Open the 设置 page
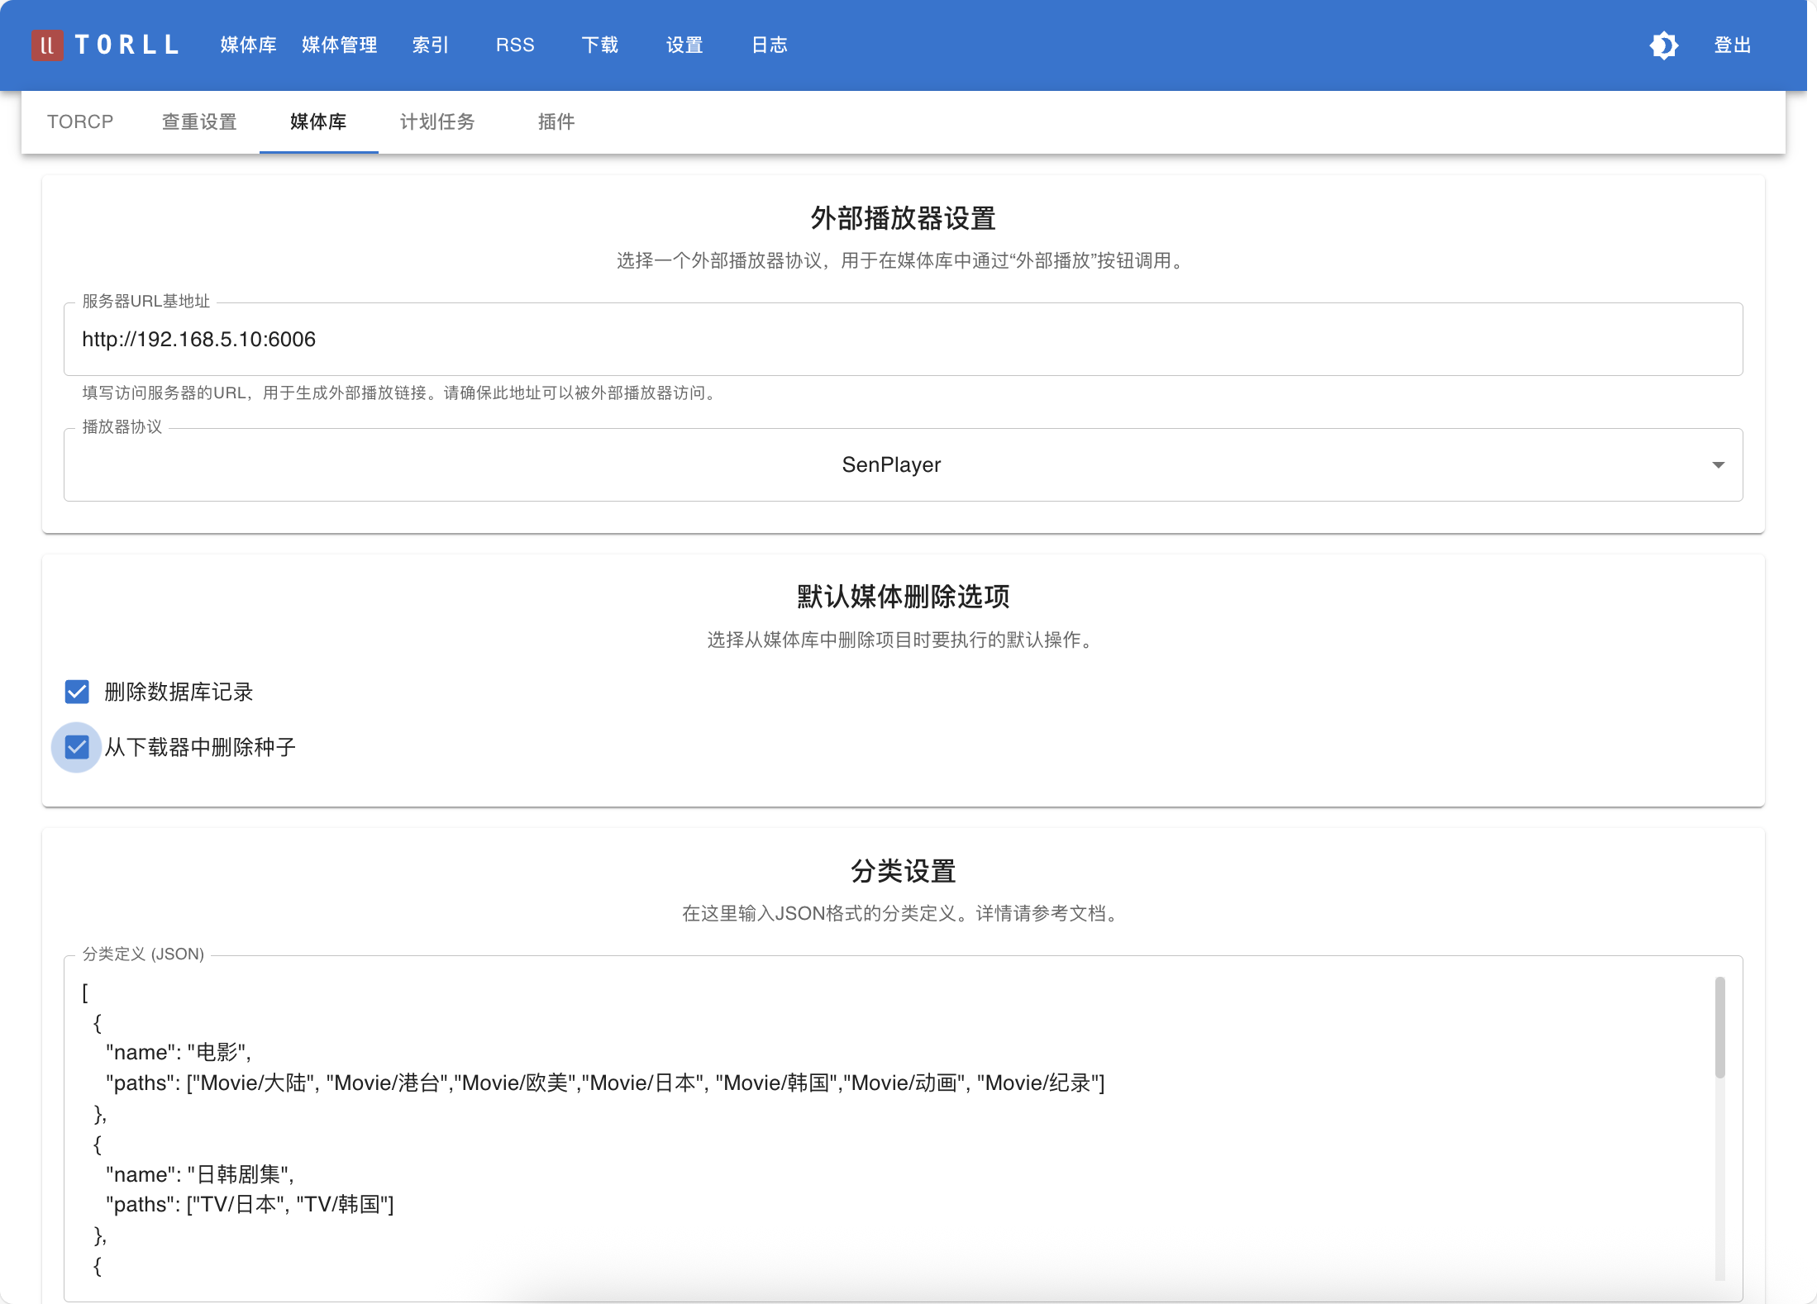Viewport: 1817px width, 1304px height. (684, 45)
